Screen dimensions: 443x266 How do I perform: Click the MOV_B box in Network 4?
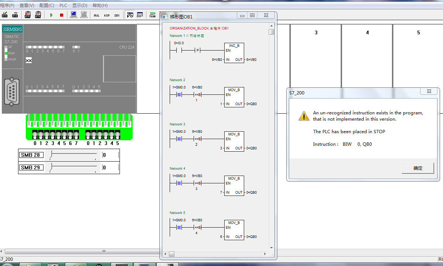pyautogui.click(x=234, y=186)
